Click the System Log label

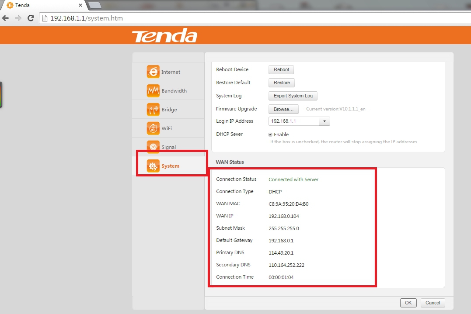coord(229,96)
